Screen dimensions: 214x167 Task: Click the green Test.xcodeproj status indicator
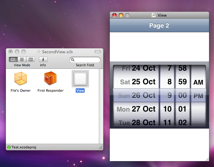(9, 147)
